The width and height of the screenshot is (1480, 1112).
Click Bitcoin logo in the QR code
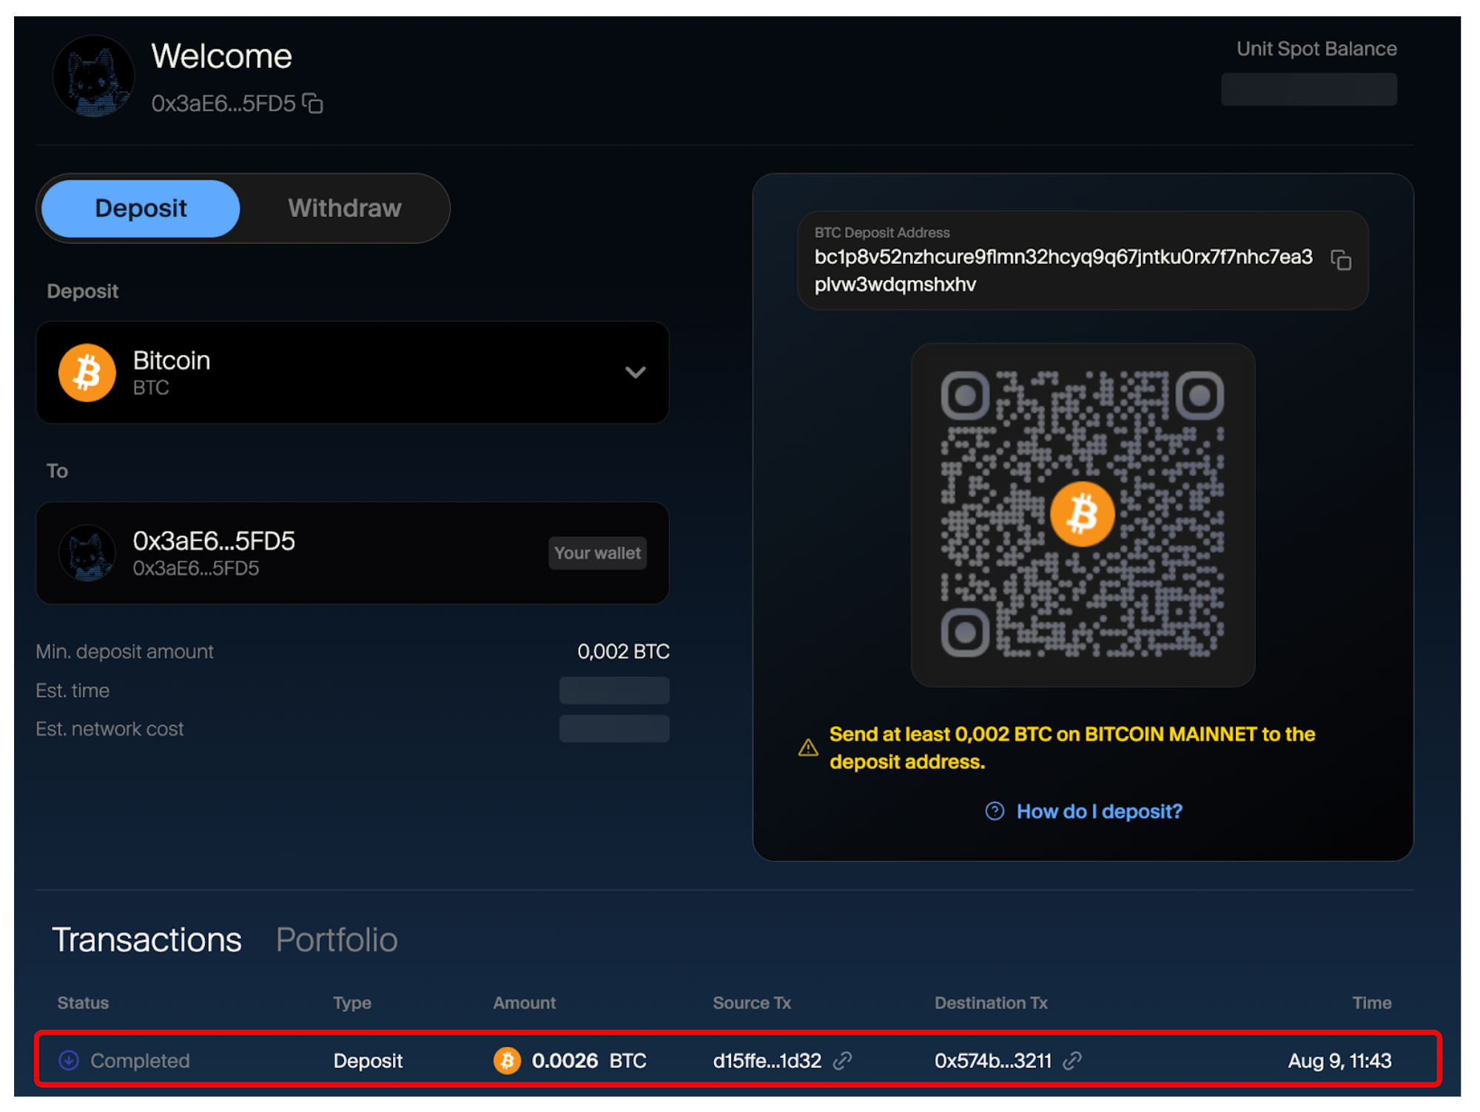(1082, 514)
